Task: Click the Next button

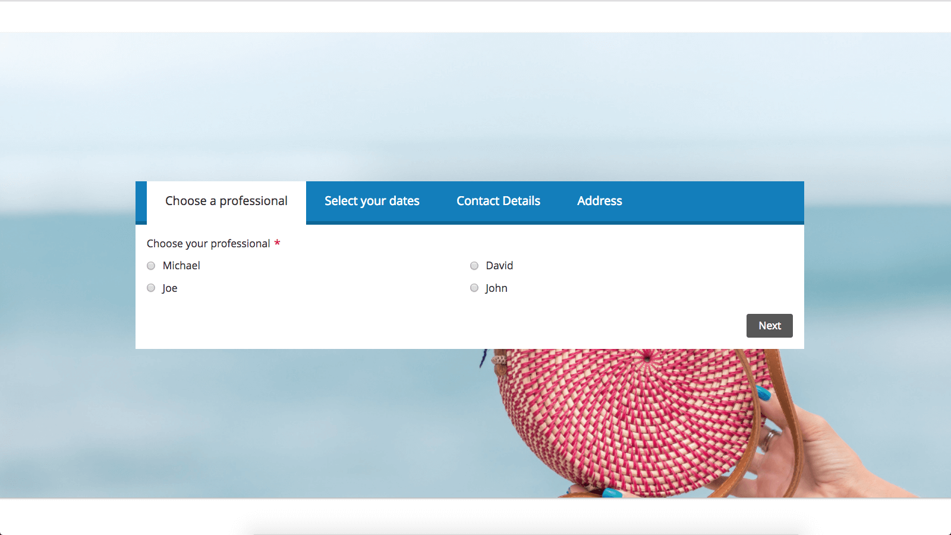Action: [x=769, y=325]
